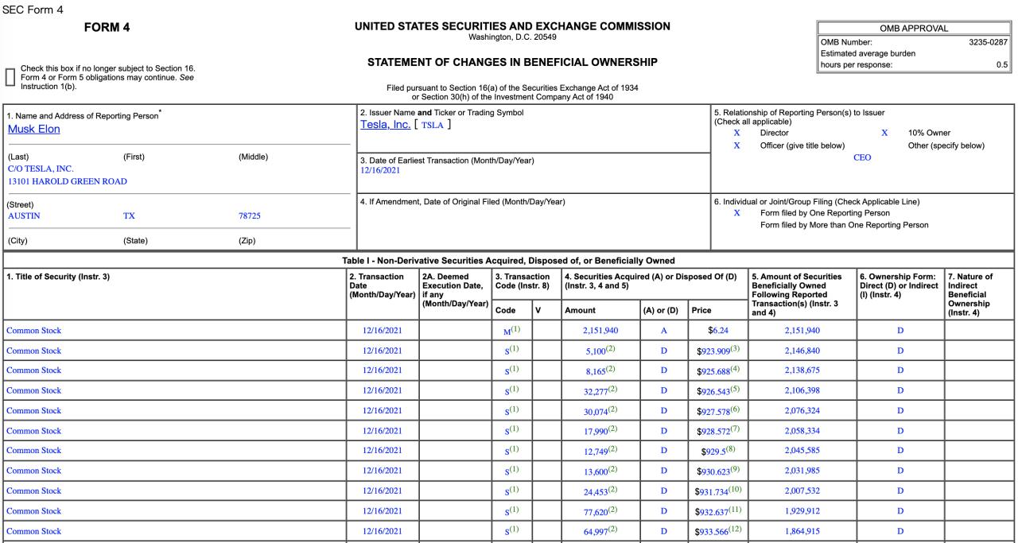
Task: Select first Common Stock row title
Action: (33, 331)
